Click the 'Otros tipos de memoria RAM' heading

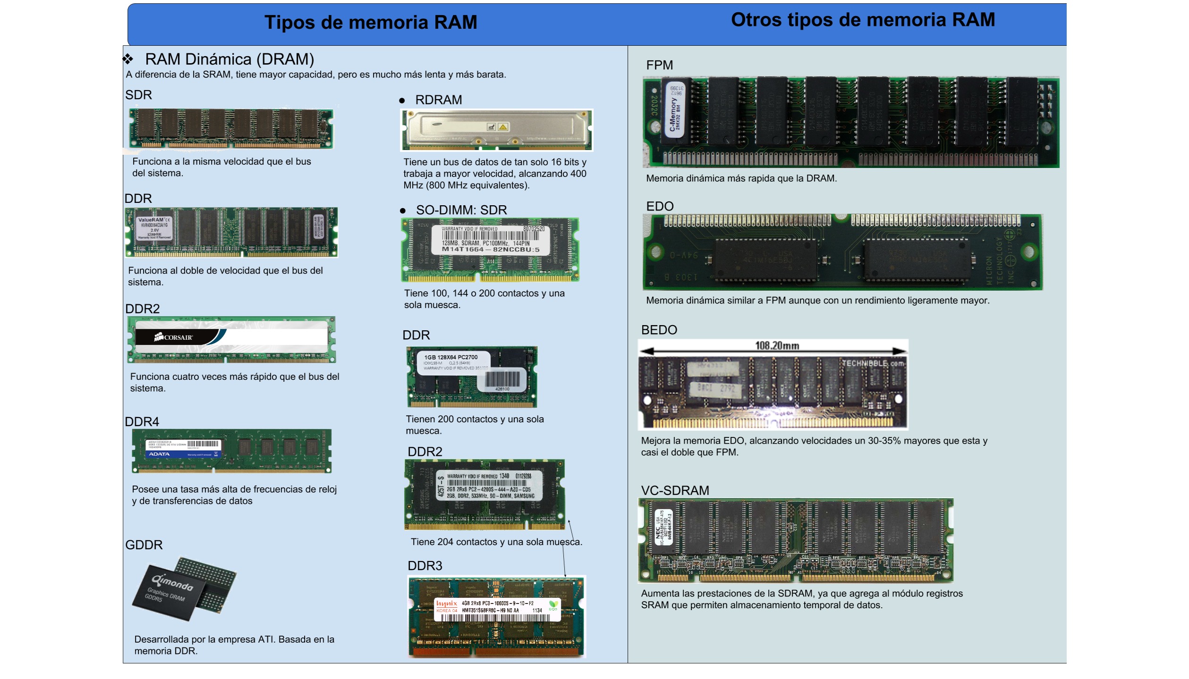coord(863,20)
